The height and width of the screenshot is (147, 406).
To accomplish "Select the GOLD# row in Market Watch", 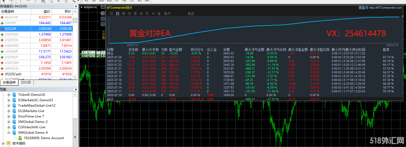I will 36,29.
